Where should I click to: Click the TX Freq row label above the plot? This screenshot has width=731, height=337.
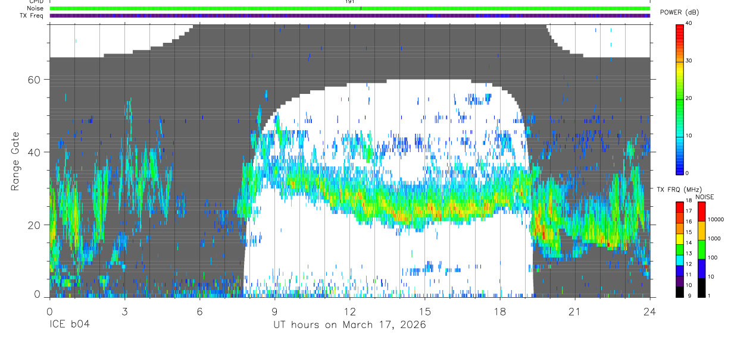(32, 15)
